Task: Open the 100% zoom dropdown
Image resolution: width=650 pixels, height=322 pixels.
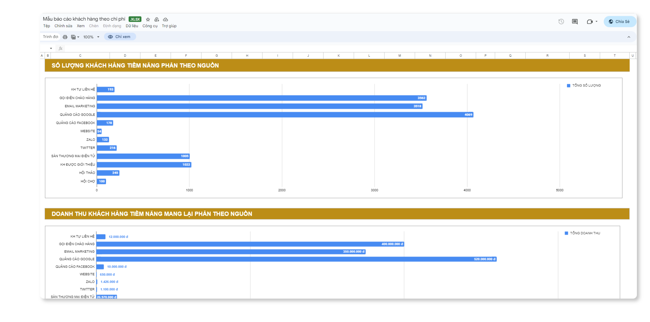Action: (91, 37)
